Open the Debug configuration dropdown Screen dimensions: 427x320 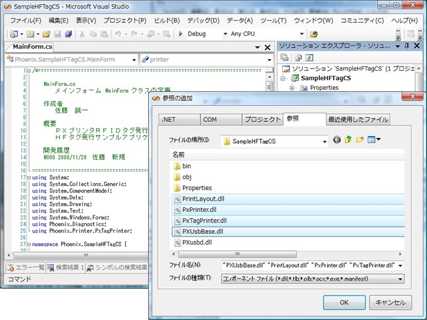pos(226,34)
